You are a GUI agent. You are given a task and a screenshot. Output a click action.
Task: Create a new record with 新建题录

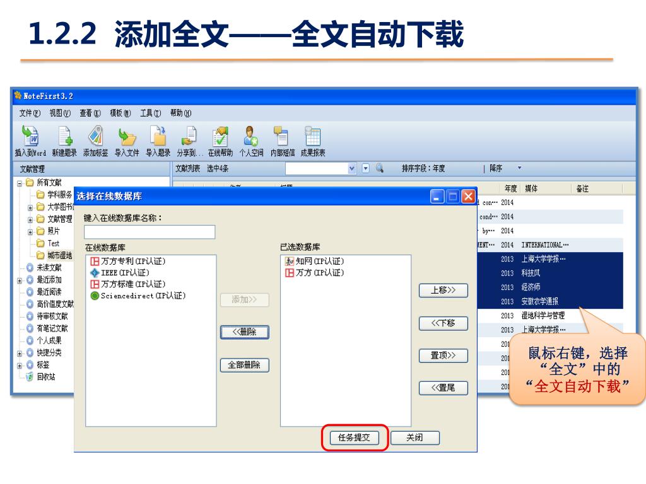click(x=65, y=141)
